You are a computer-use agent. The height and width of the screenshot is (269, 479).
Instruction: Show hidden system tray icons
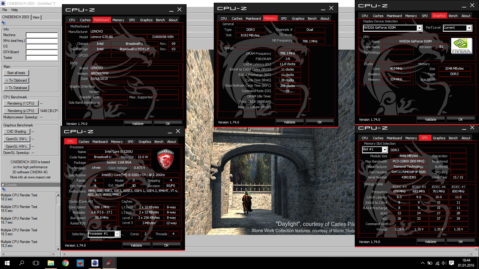pos(422,263)
